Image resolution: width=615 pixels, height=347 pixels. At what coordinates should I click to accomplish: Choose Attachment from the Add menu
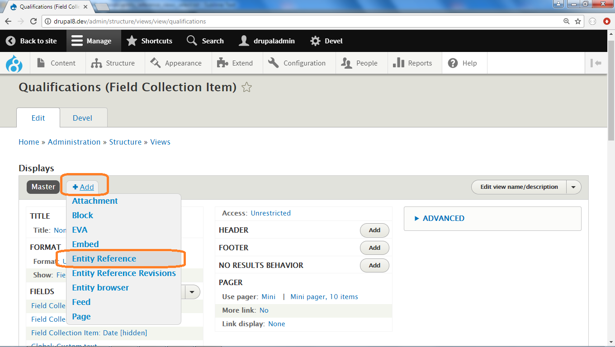(95, 201)
